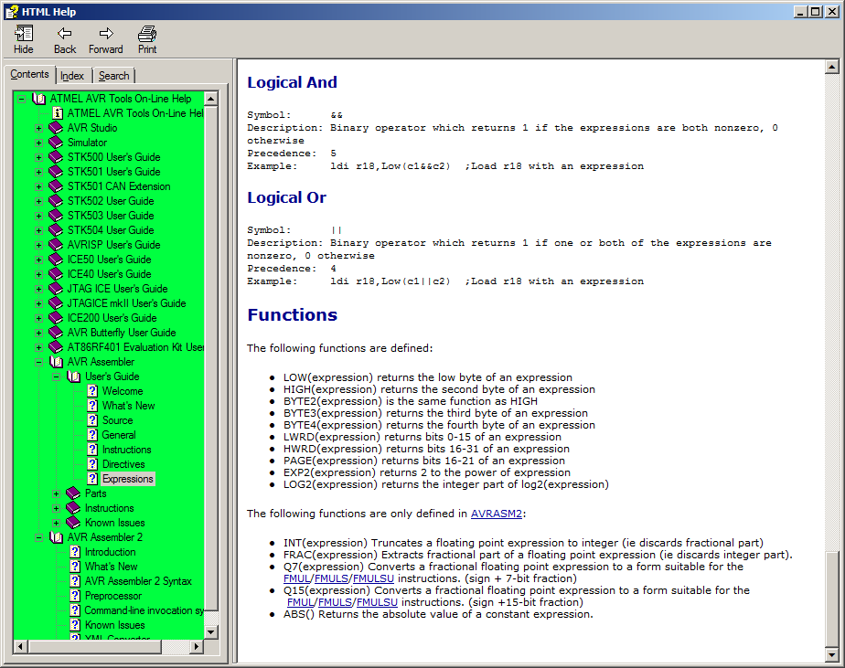
Task: Collapse the ATMEL AVR Tools On-Line Help root
Action: point(21,99)
